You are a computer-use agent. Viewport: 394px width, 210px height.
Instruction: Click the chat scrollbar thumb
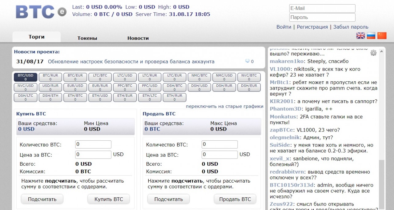tap(382, 184)
